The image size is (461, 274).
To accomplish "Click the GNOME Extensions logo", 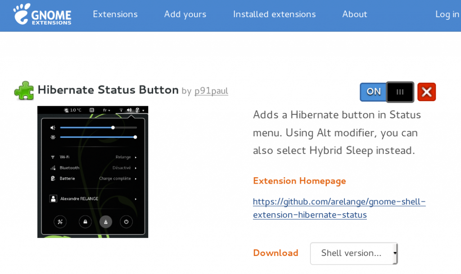I will pos(42,14).
